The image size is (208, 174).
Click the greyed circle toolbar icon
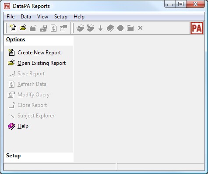click(x=120, y=28)
